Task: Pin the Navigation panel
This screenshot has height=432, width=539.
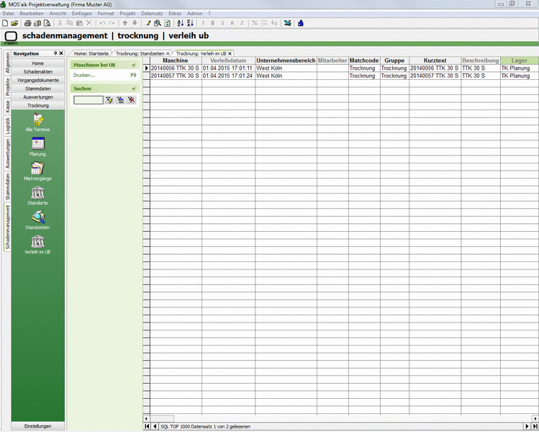Action: pyautogui.click(x=55, y=53)
